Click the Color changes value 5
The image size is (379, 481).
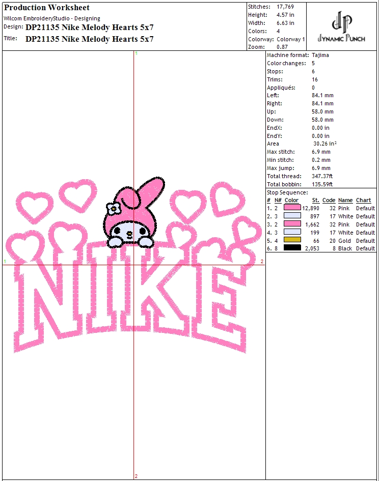point(313,63)
